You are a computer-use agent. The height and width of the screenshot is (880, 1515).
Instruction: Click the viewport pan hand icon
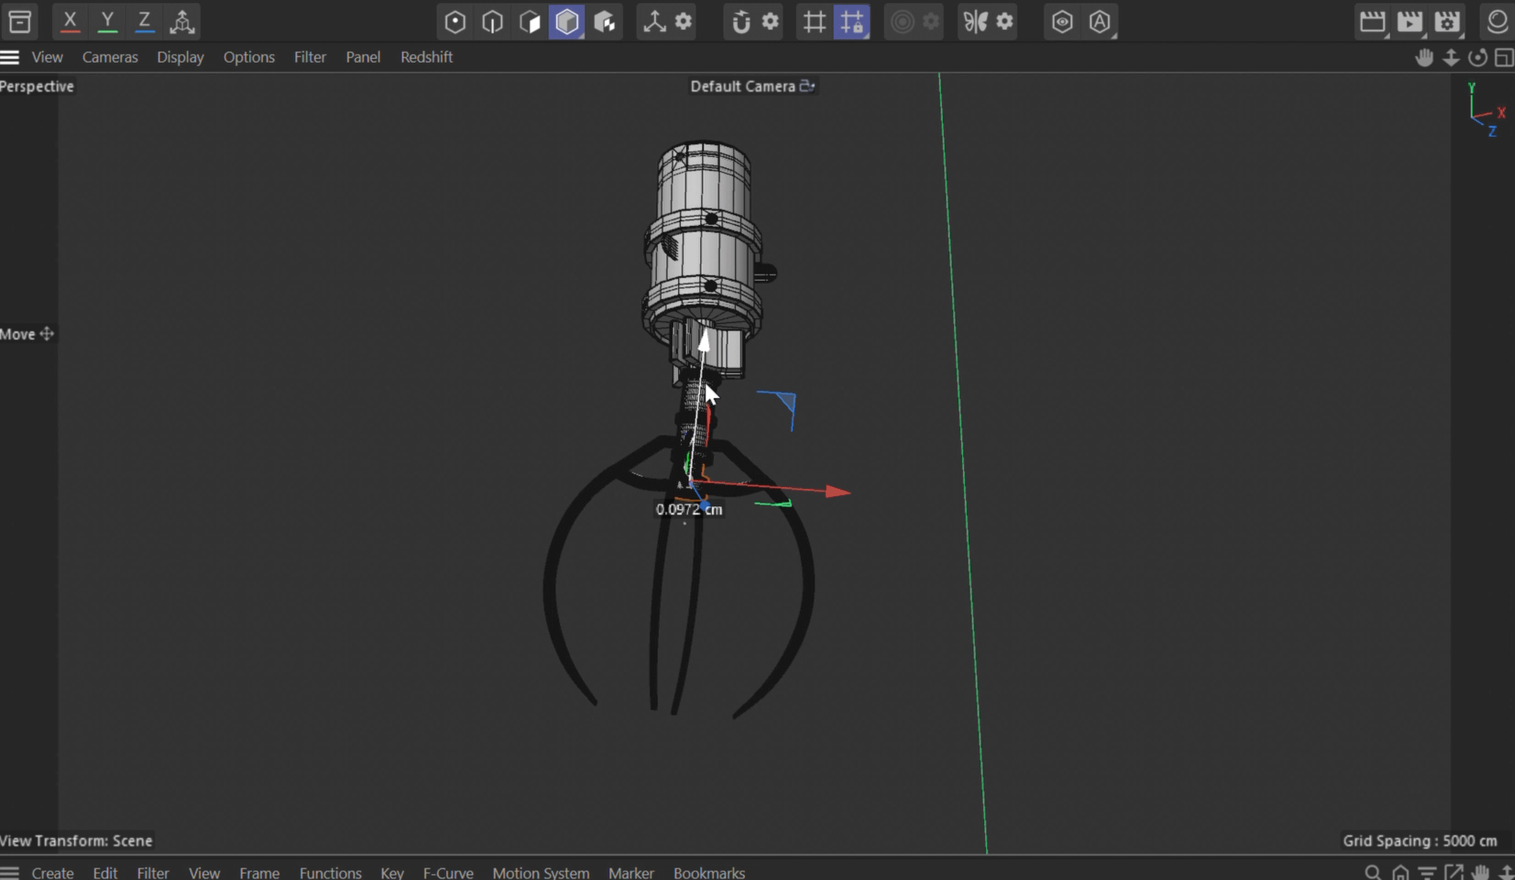1424,57
